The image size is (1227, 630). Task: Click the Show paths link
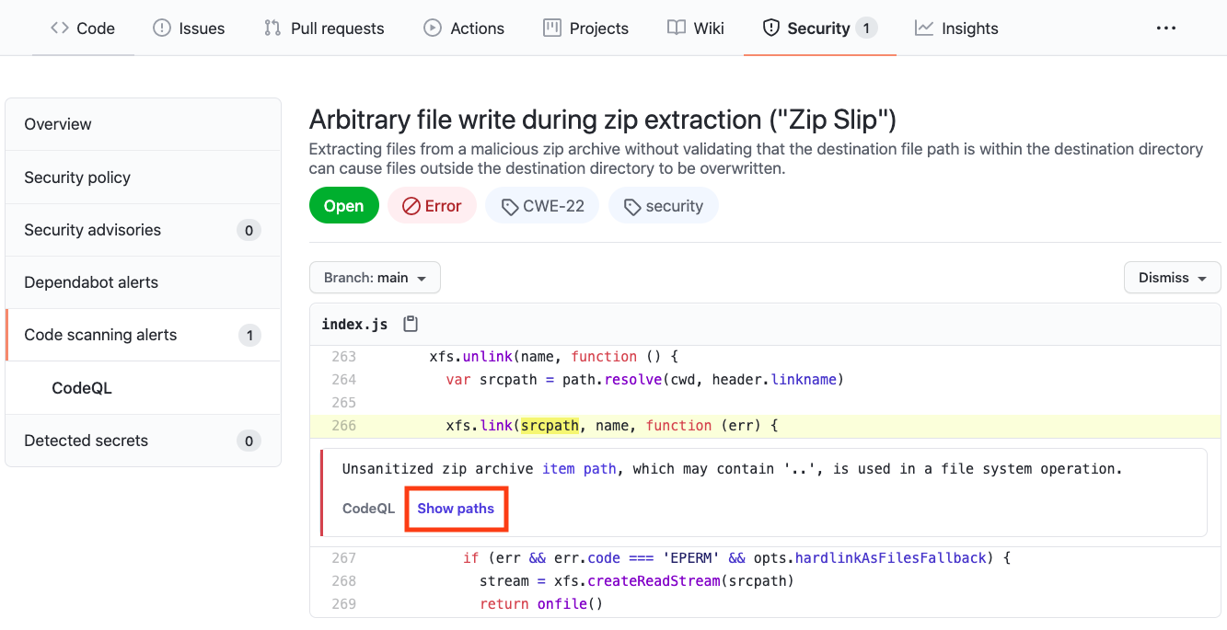(x=456, y=509)
